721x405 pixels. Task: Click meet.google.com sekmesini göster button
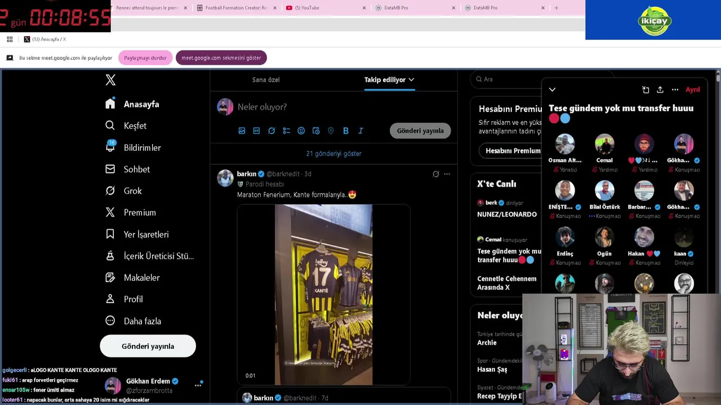tap(221, 58)
